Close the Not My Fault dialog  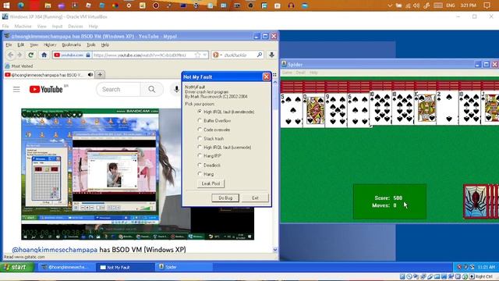pyautogui.click(x=267, y=76)
